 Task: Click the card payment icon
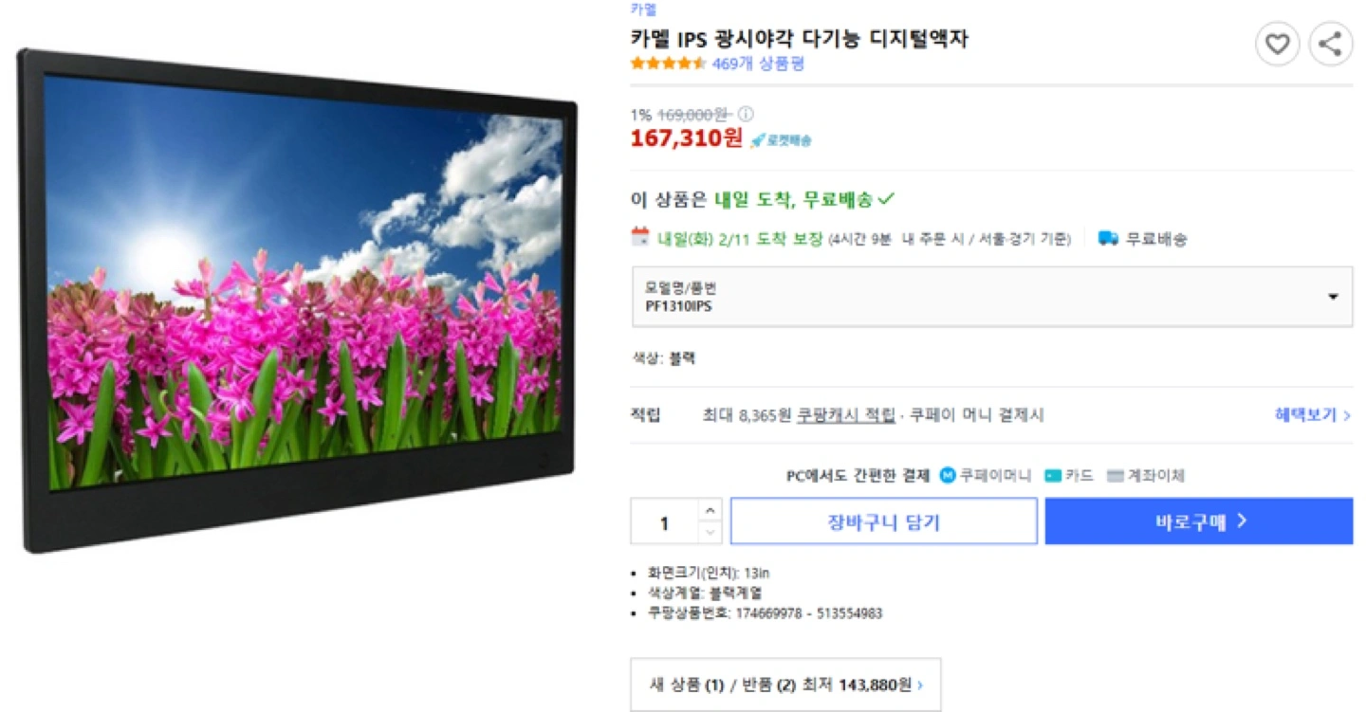pyautogui.click(x=1053, y=476)
